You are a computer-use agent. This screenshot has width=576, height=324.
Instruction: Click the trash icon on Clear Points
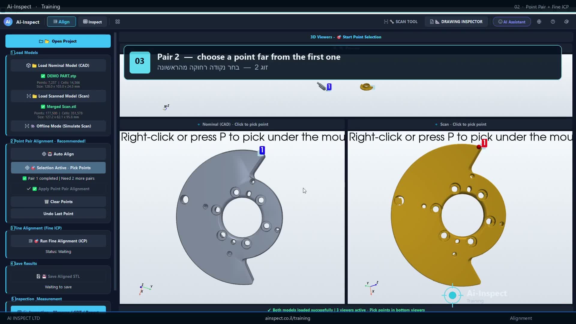tap(46, 202)
